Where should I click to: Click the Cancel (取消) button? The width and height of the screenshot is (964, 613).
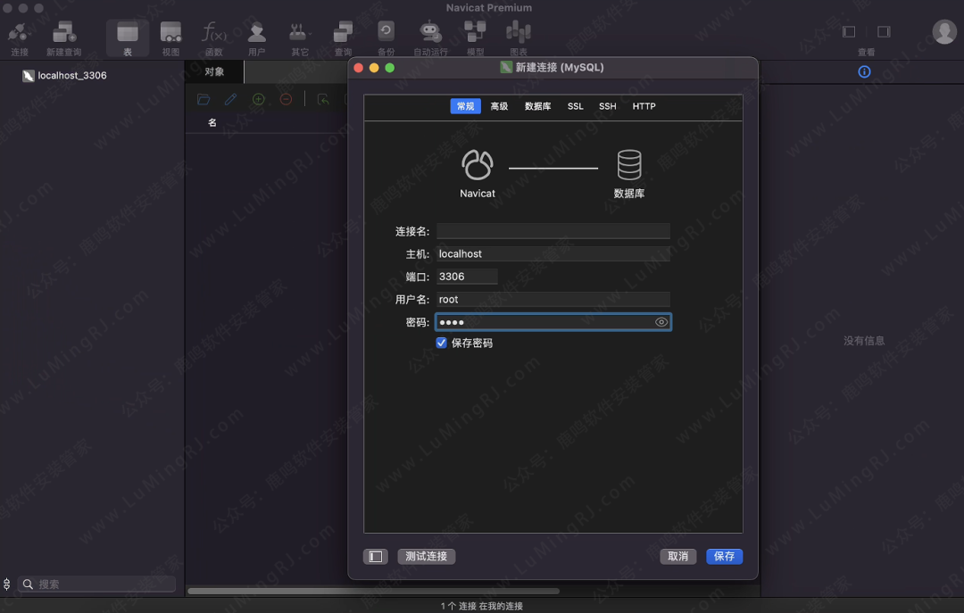click(x=678, y=557)
